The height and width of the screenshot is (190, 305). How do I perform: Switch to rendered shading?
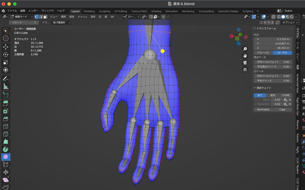click(292, 17)
